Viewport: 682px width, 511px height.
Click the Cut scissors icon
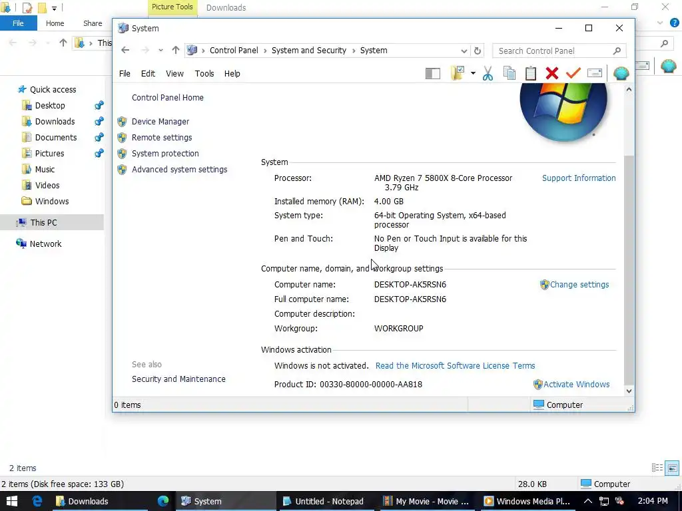point(488,73)
